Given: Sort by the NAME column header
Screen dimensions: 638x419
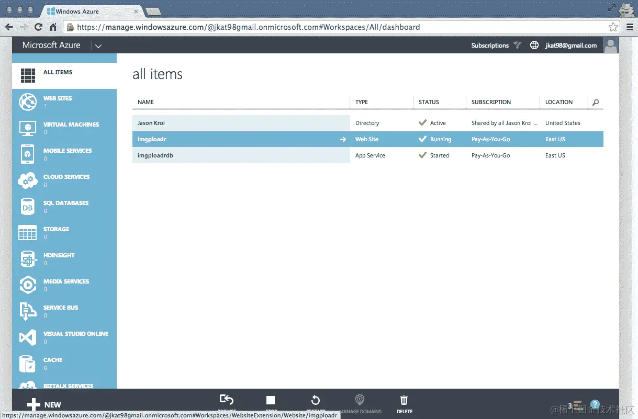Looking at the screenshot, I should [145, 102].
